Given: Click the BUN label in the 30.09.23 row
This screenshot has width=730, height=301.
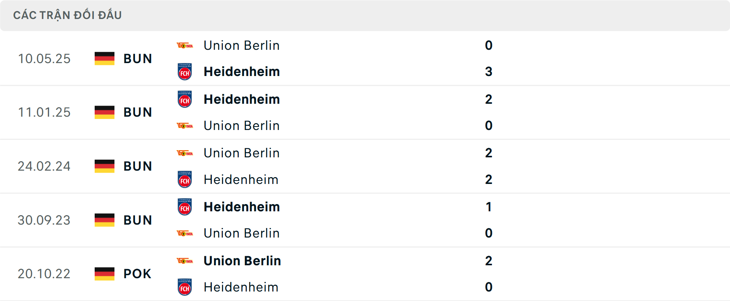Looking at the screenshot, I should 137,220.
